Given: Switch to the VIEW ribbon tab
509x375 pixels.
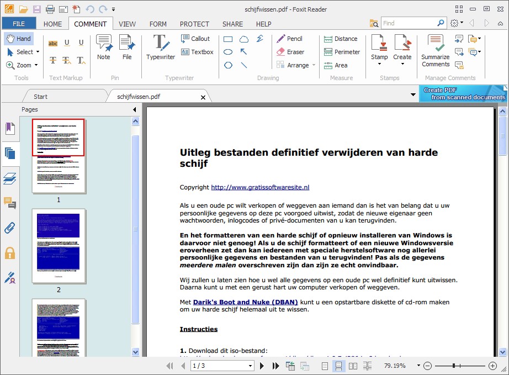Looking at the screenshot, I should coord(128,24).
